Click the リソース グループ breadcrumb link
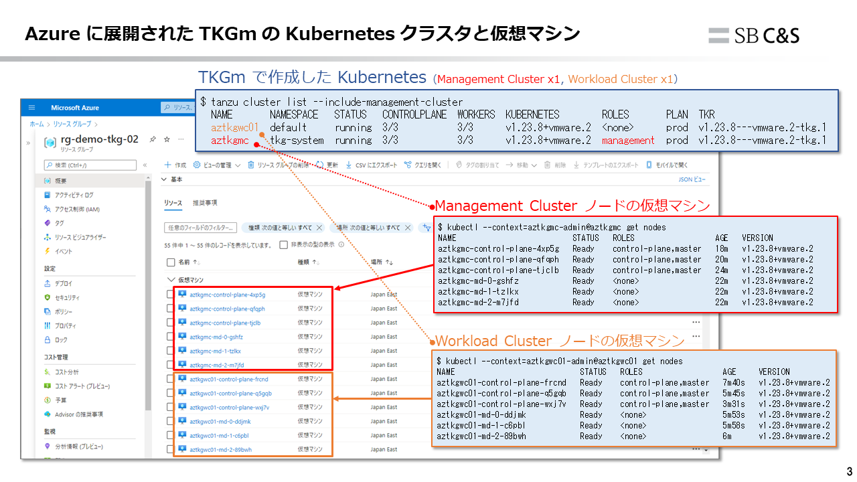 [x=72, y=124]
